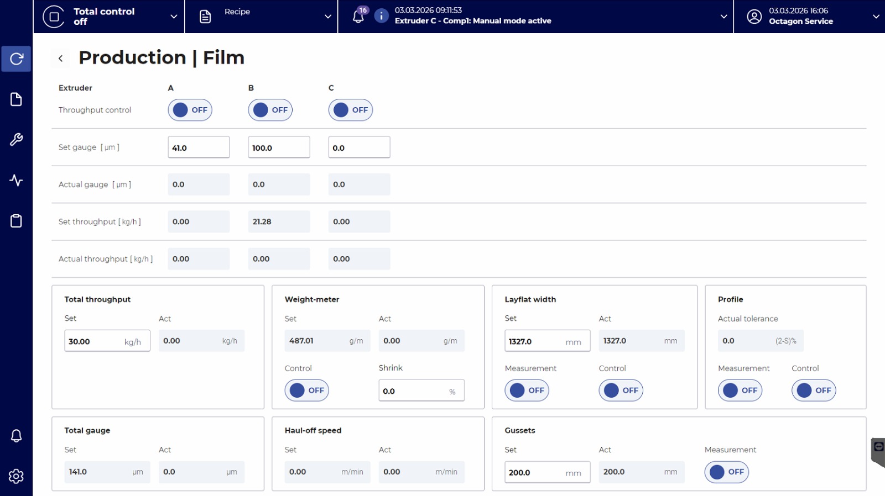Expand the Total control dropdown chevron

click(x=174, y=17)
